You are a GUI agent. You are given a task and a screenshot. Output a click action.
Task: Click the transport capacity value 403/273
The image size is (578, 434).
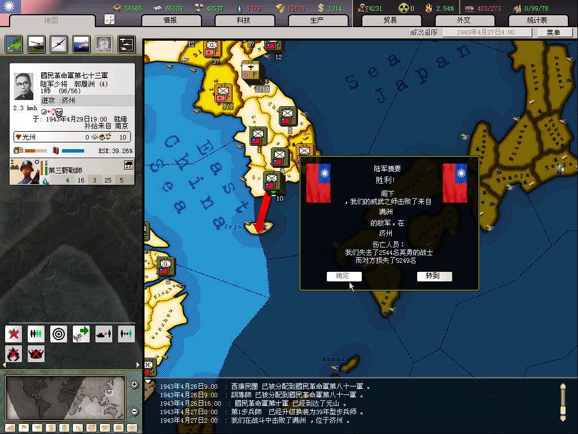pos(489,8)
